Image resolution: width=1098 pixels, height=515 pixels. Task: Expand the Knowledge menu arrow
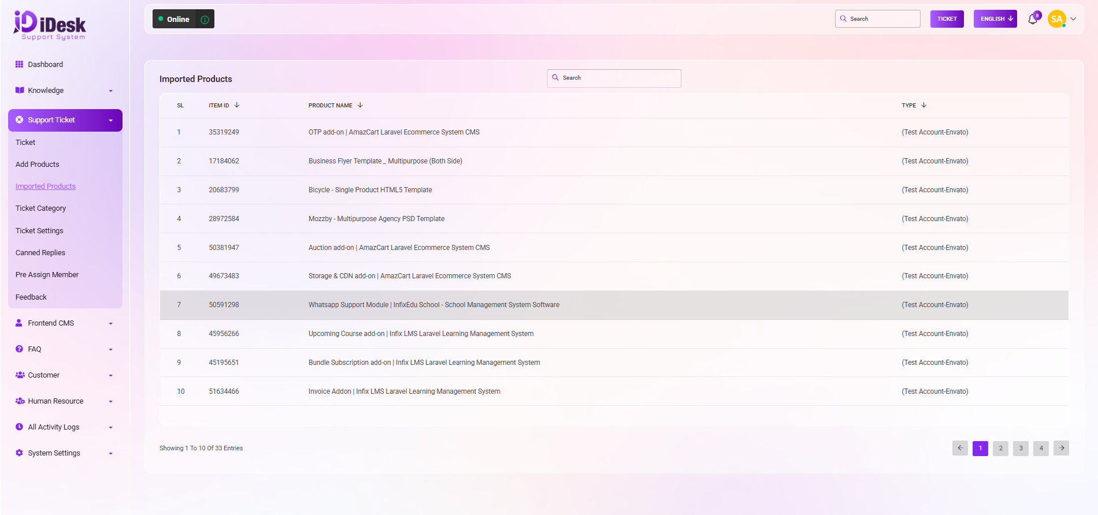[110, 91]
